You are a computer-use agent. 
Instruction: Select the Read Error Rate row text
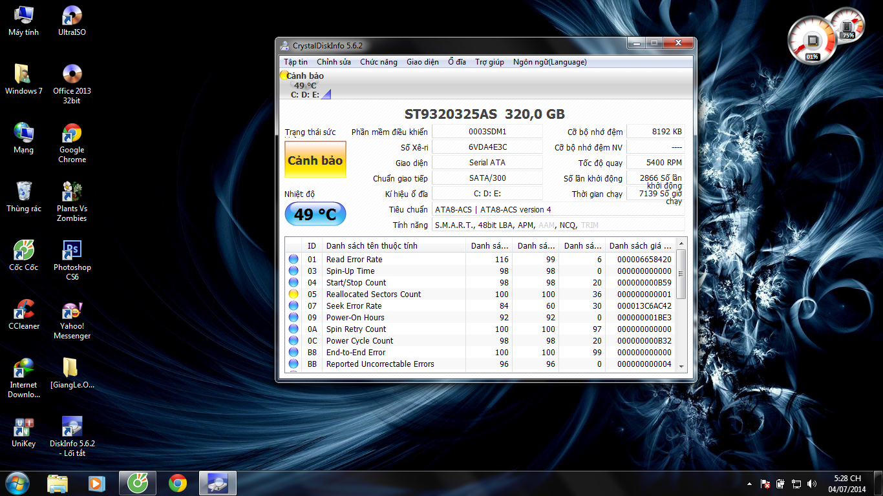click(x=354, y=259)
